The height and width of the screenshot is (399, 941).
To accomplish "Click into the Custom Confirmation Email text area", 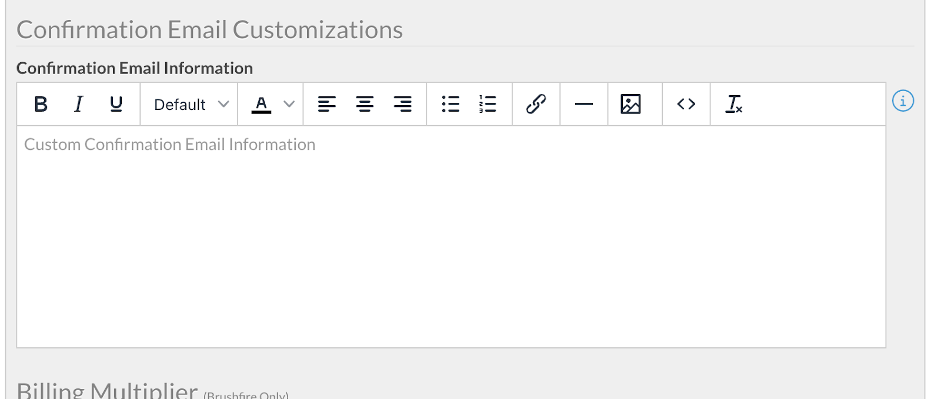I will [x=451, y=235].
